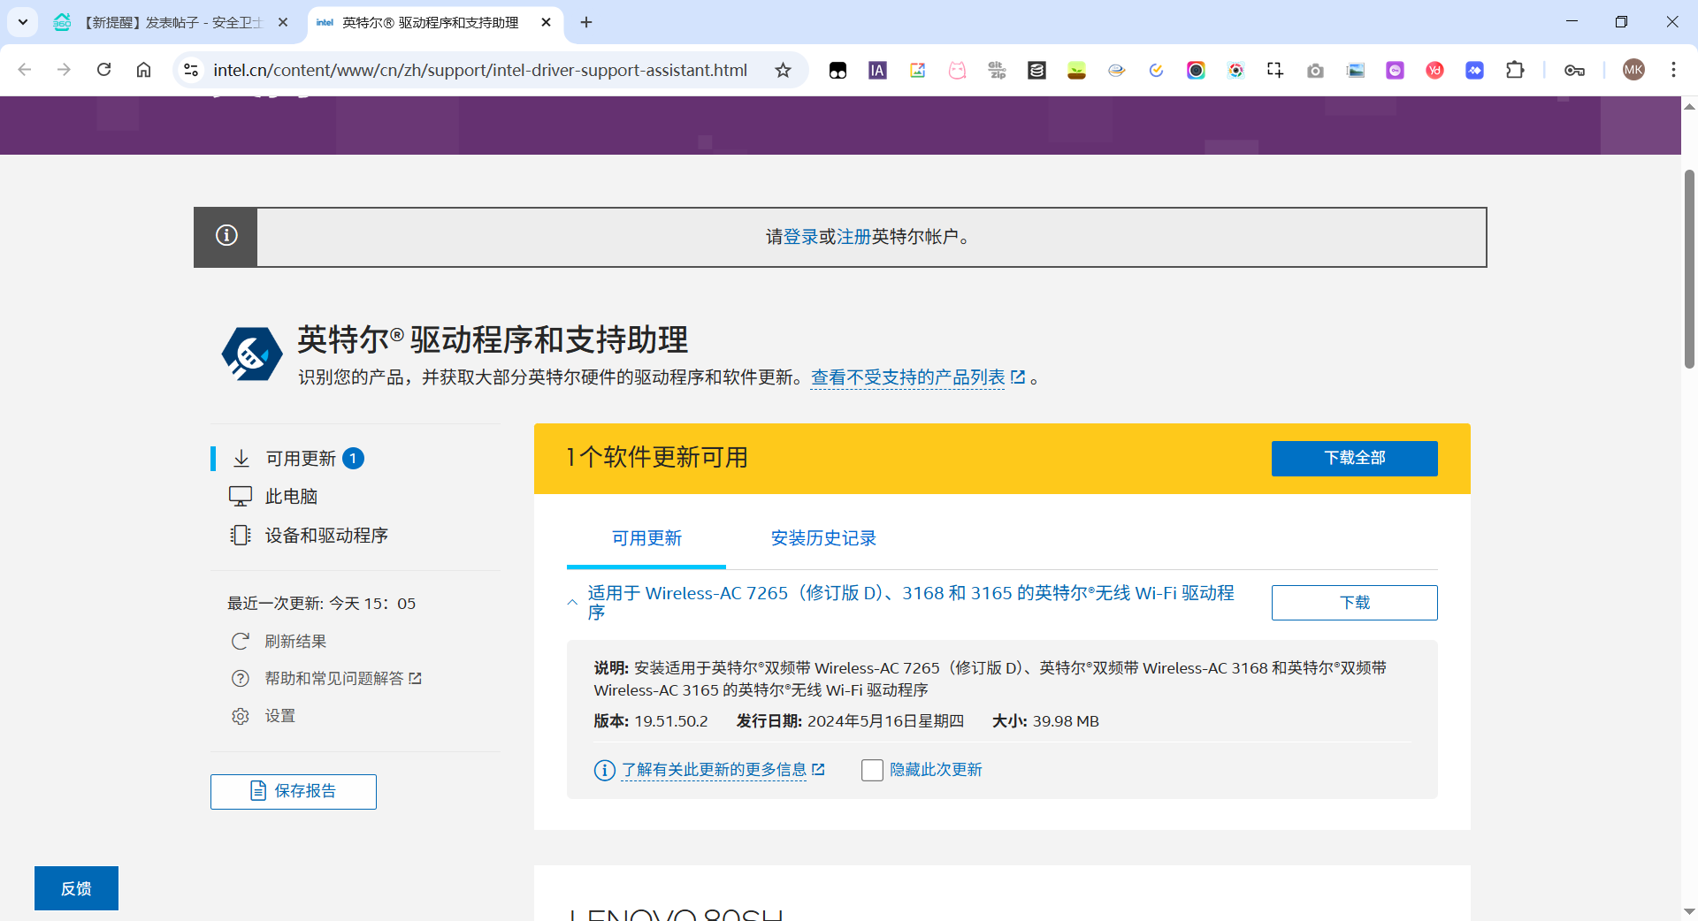Click the info icon in the login banner

(226, 235)
